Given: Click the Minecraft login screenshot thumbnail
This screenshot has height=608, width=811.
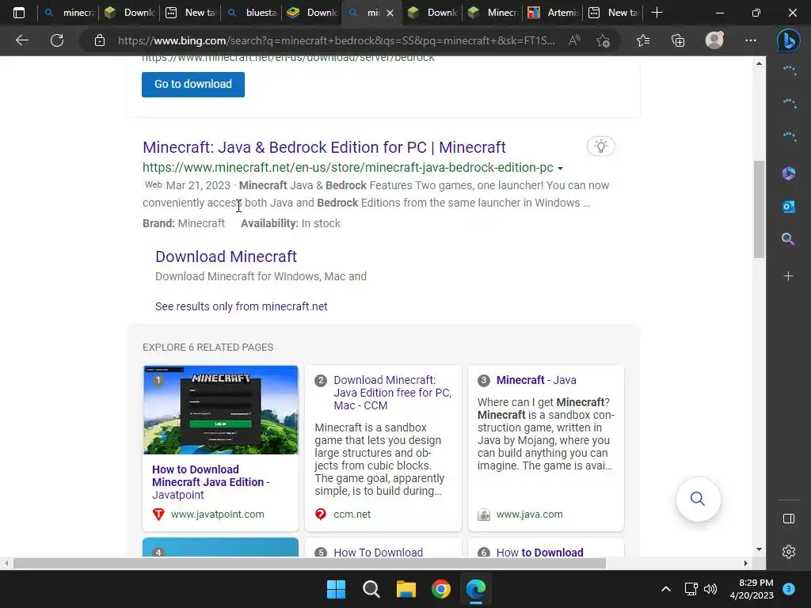Looking at the screenshot, I should [220, 410].
